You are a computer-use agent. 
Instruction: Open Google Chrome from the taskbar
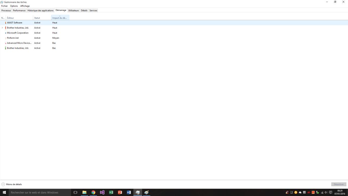[x=93, y=192]
